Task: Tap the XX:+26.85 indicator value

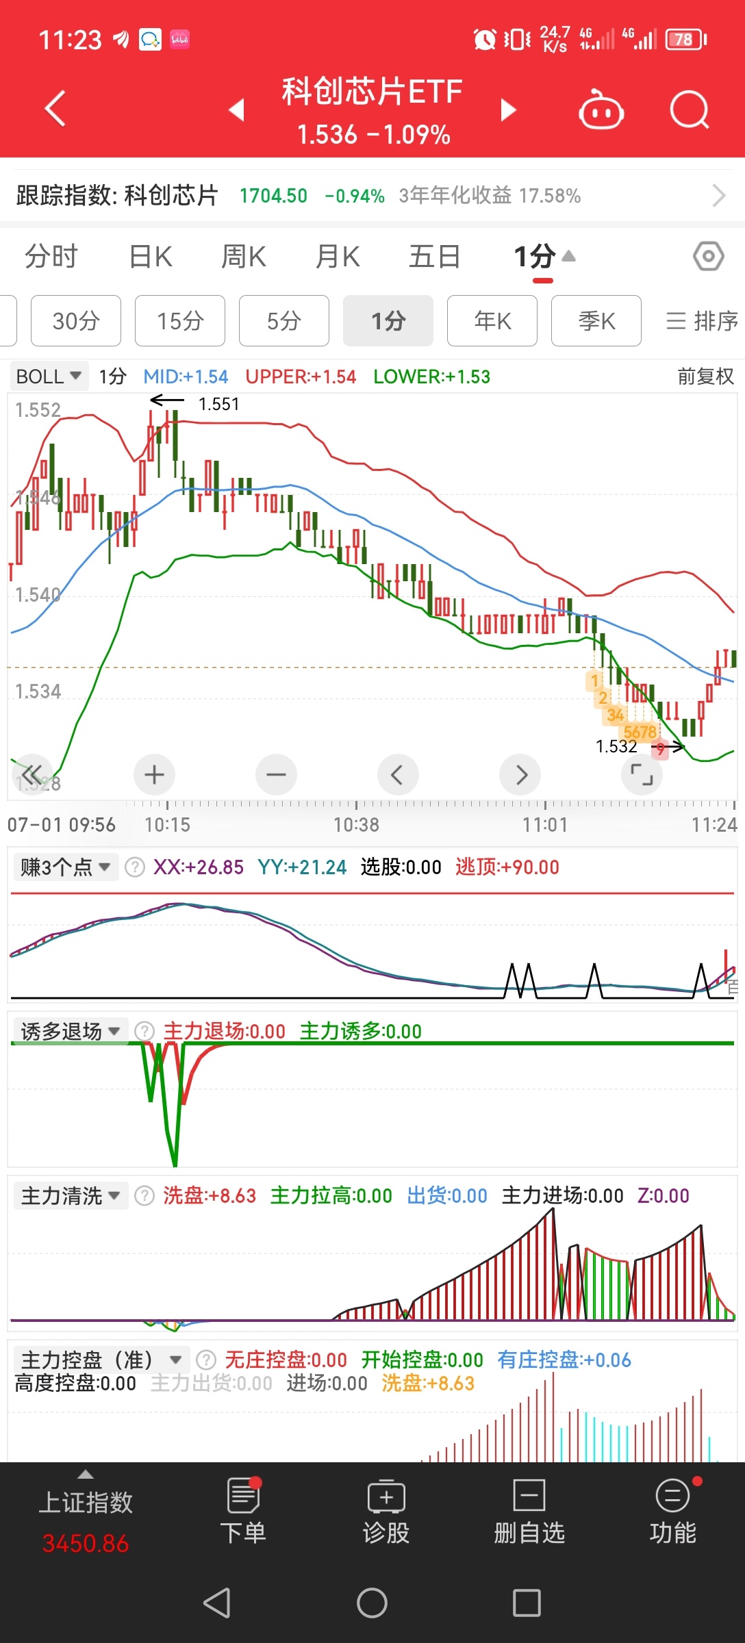Action: 199,867
